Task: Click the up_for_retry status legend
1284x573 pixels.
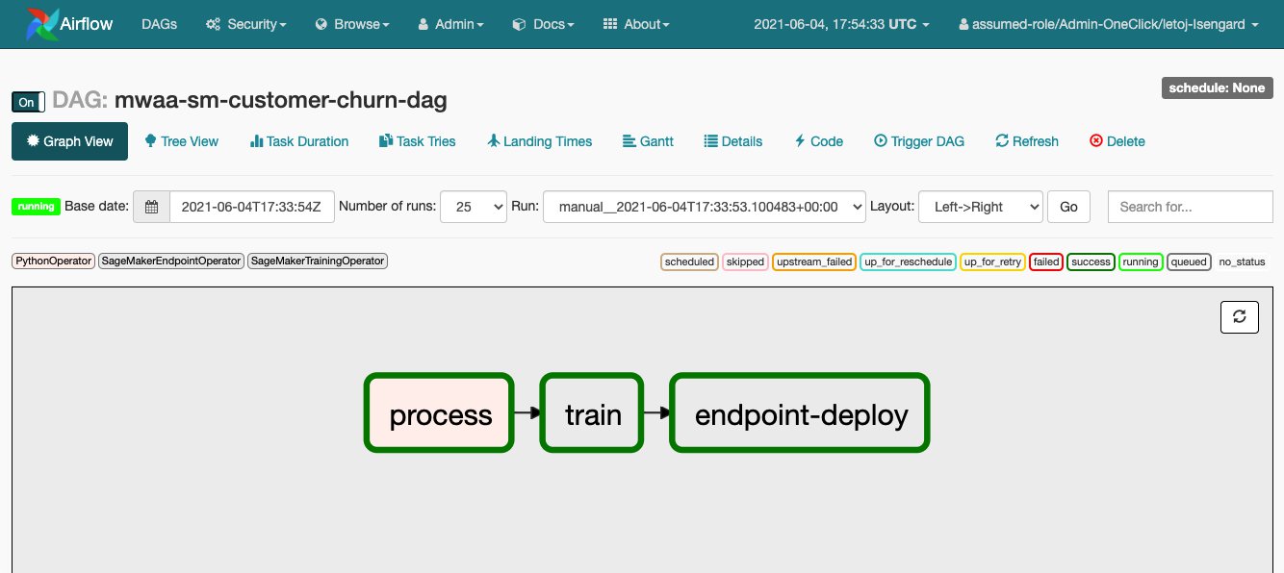Action: point(992,262)
